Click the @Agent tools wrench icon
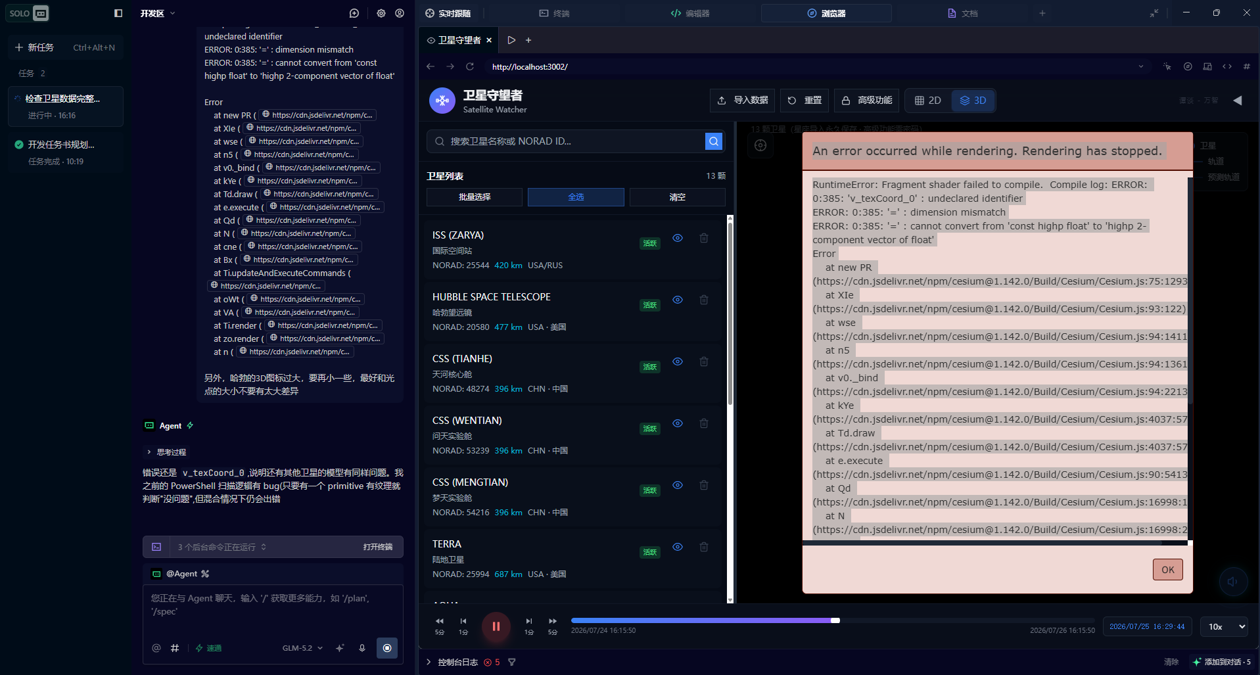 (205, 574)
